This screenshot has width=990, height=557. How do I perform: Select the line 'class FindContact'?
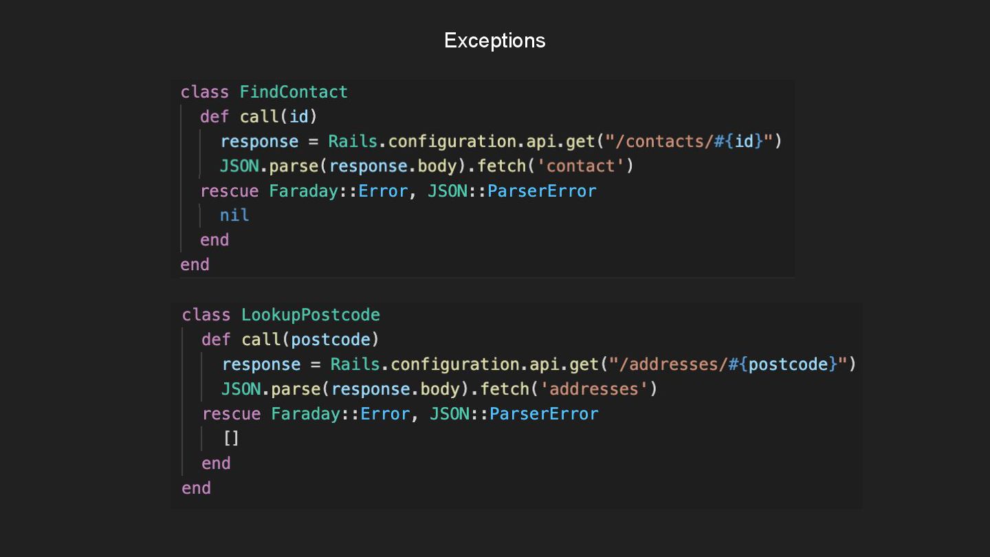click(x=264, y=92)
